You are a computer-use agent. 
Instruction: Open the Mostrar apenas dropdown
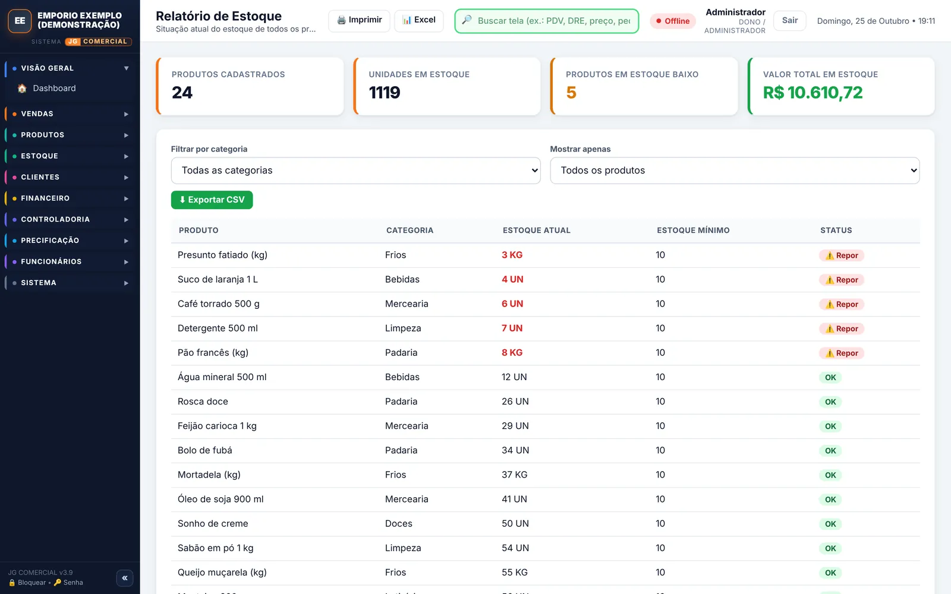735,170
